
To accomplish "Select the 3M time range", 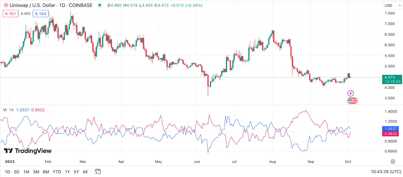I will click(x=36, y=172).
